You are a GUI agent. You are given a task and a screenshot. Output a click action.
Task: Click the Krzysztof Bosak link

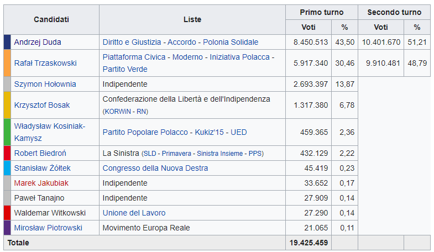pyautogui.click(x=42, y=105)
